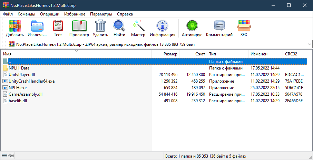Open the Избранное menu
Viewport: 313px width, 160px height.
pos(75,14)
